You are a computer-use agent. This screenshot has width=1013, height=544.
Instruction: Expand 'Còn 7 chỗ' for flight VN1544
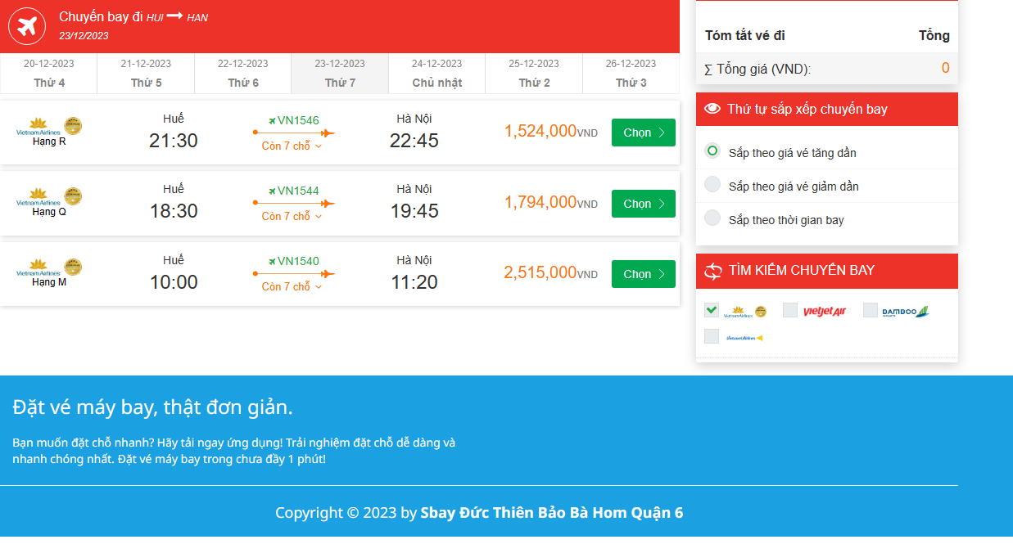tap(292, 217)
